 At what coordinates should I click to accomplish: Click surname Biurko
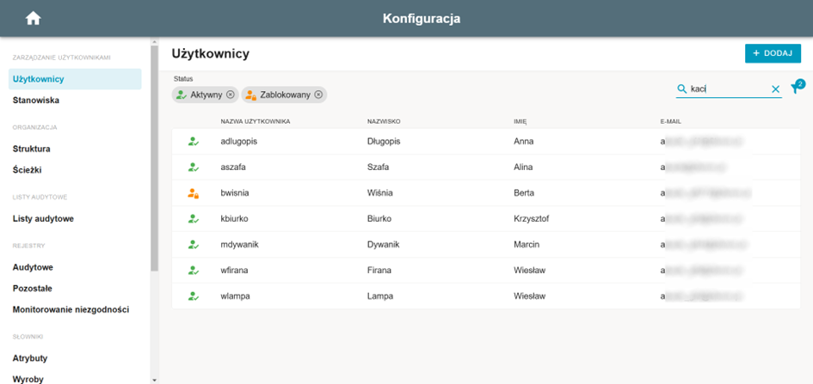pos(379,219)
